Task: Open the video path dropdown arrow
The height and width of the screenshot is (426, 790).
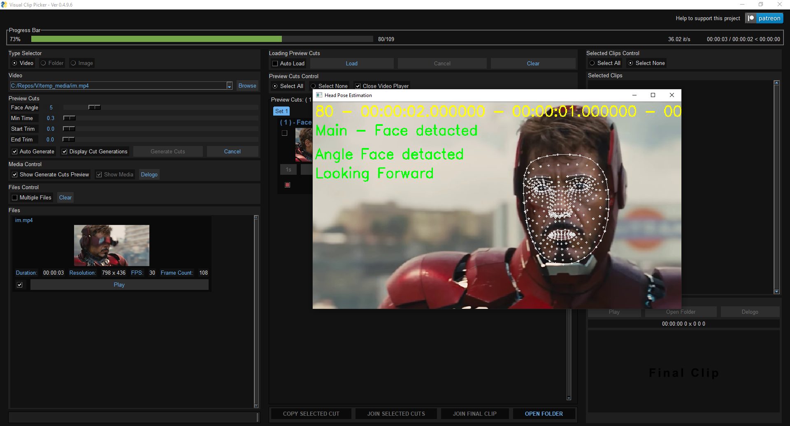Action: (x=229, y=86)
